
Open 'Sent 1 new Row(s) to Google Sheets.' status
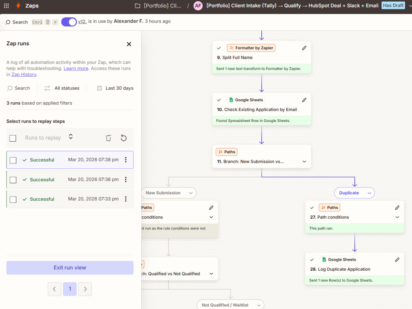pos(354,280)
